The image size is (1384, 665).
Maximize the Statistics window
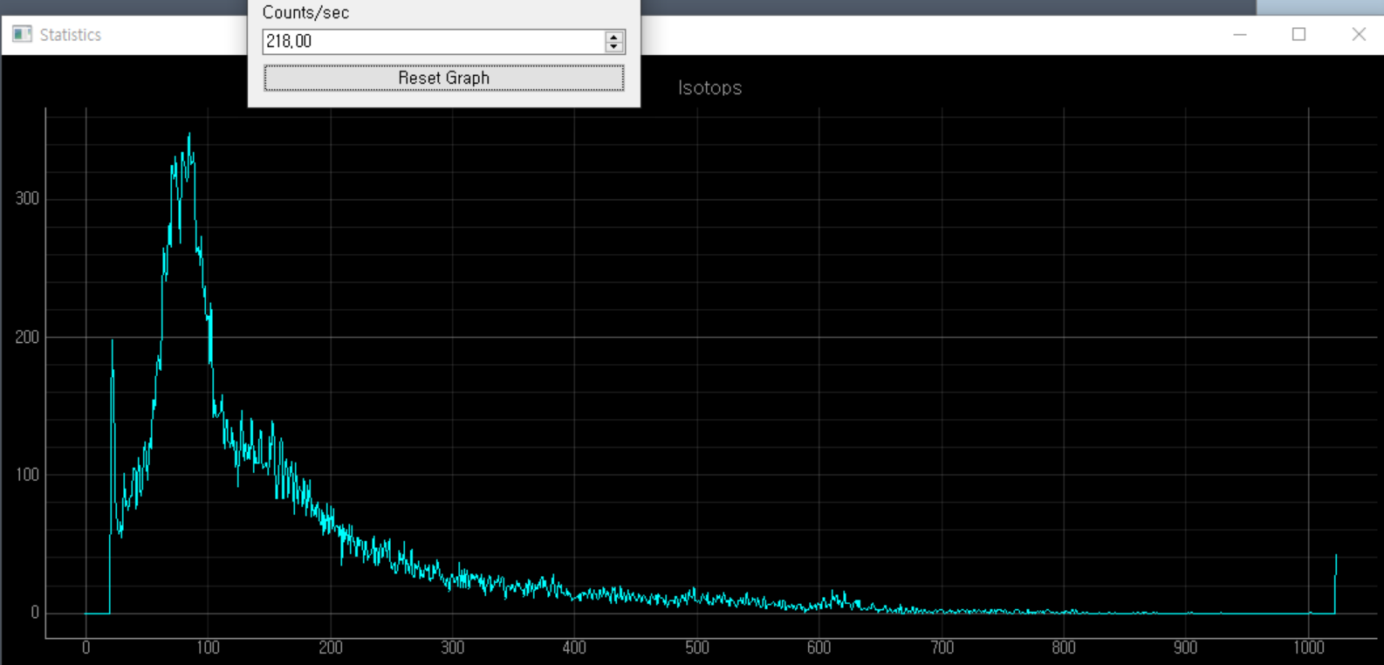[1298, 35]
